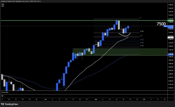Select the white arc drawn under candles

tap(125, 35)
